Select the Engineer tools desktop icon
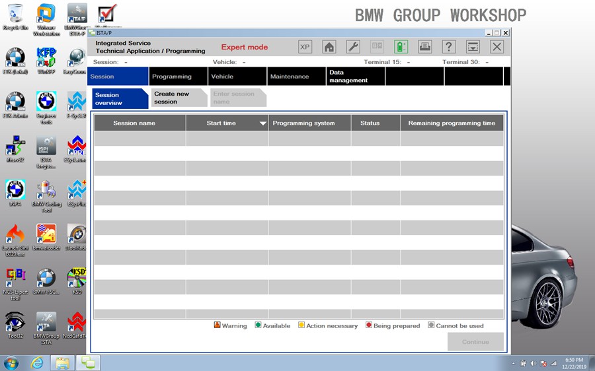Image resolution: width=595 pixels, height=371 pixels. pos(46,107)
